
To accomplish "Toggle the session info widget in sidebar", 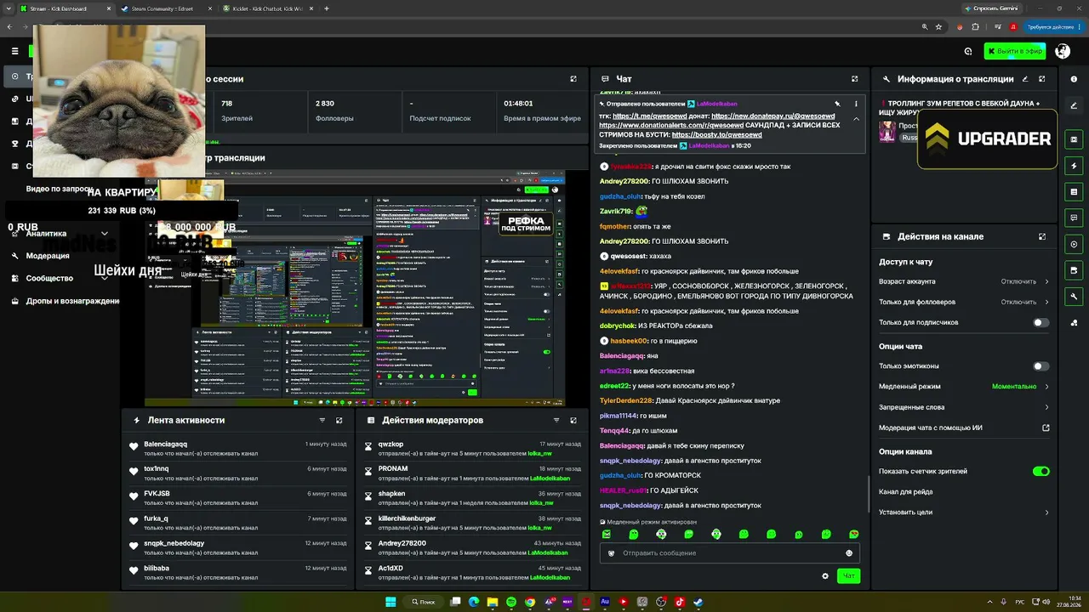I will [x=1075, y=139].
